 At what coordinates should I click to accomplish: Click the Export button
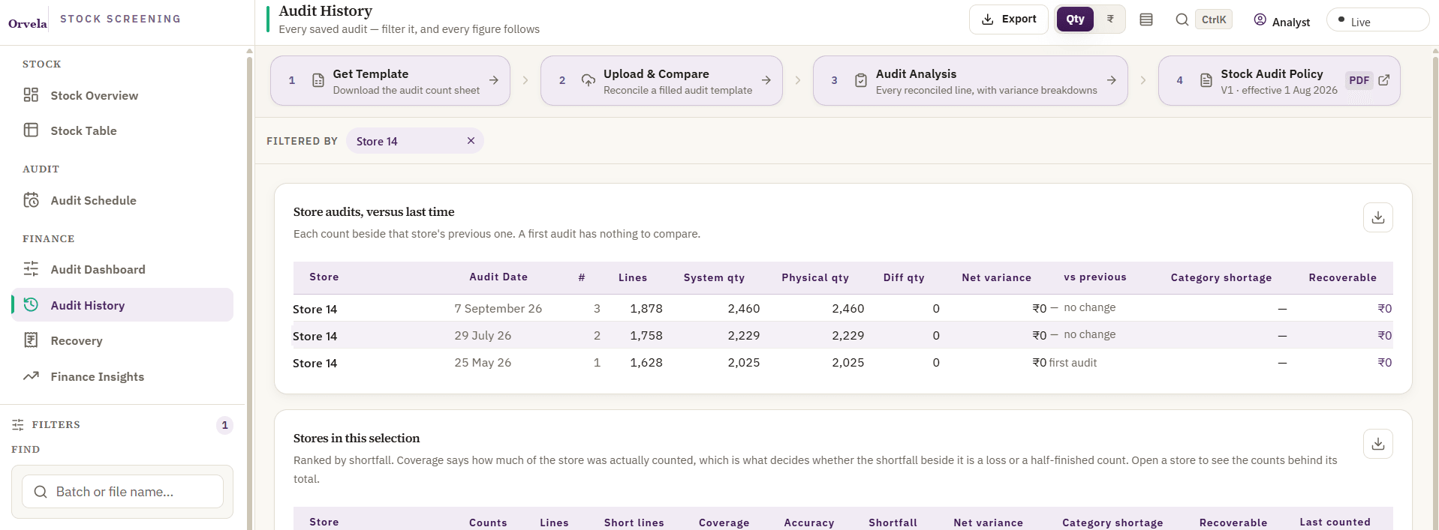click(x=1009, y=19)
